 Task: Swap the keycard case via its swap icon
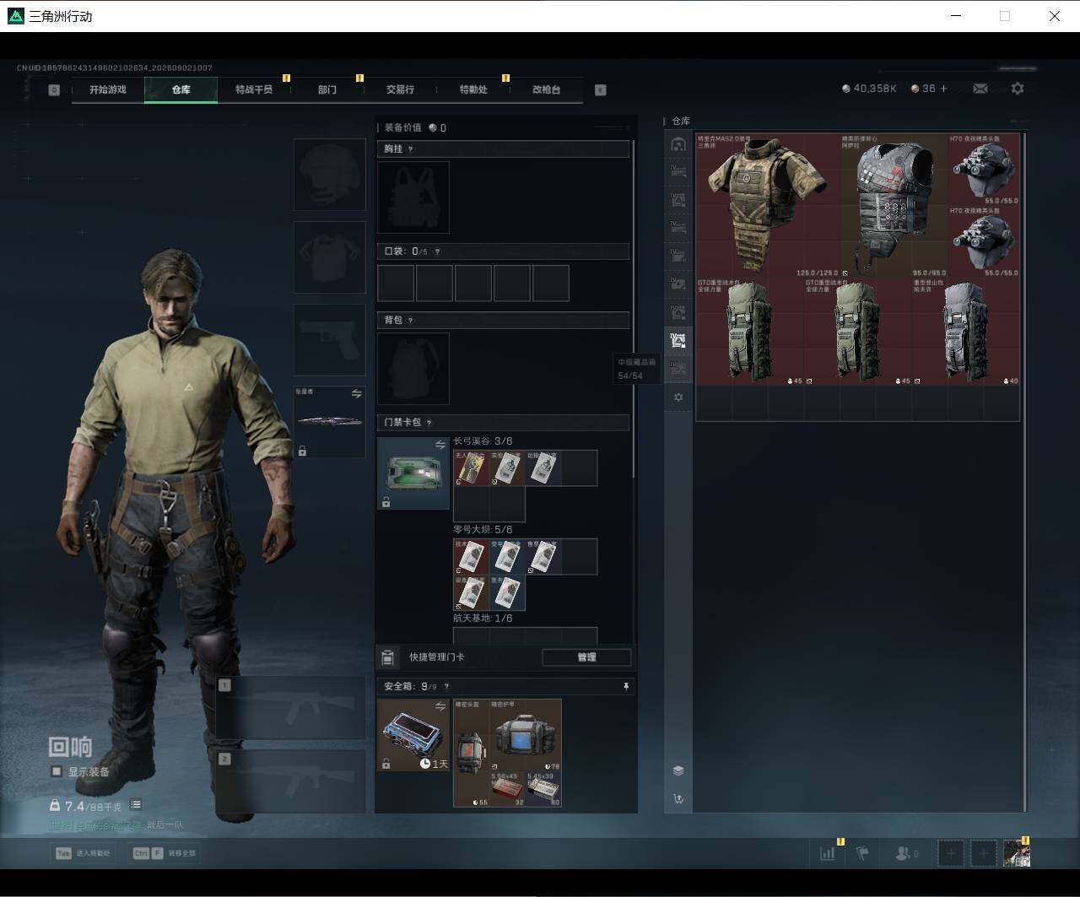440,445
